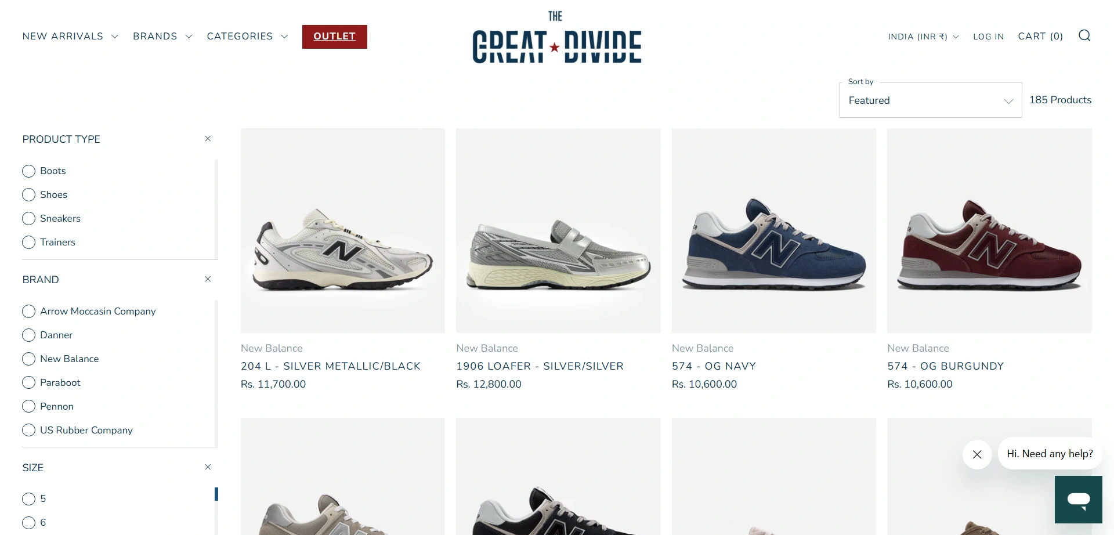Open the Brands navigation menu
The width and height of the screenshot is (1114, 535).
[162, 37]
